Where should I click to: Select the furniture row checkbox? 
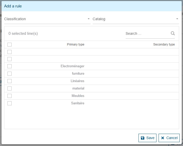coord(10,74)
